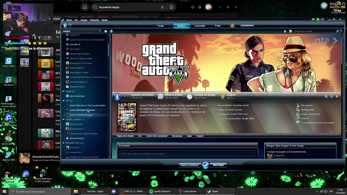Open the Opera home icon in background browser
Screen dimensions: 347x195
(85, 7)
